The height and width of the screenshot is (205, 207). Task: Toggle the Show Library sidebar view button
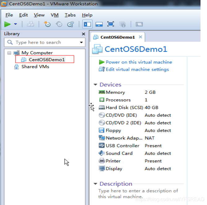[x=87, y=24]
